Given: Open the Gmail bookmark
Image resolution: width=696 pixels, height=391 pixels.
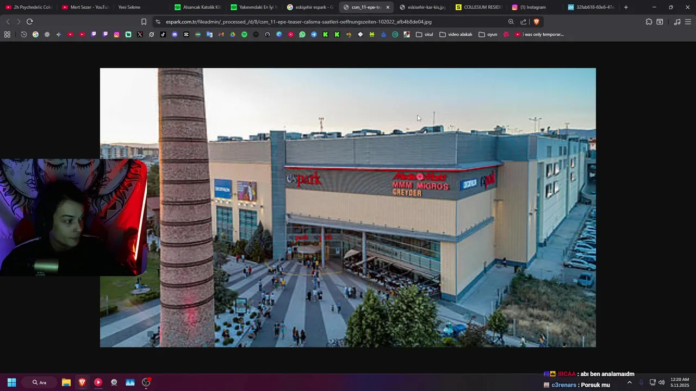Looking at the screenshot, I should pyautogui.click(x=221, y=34).
